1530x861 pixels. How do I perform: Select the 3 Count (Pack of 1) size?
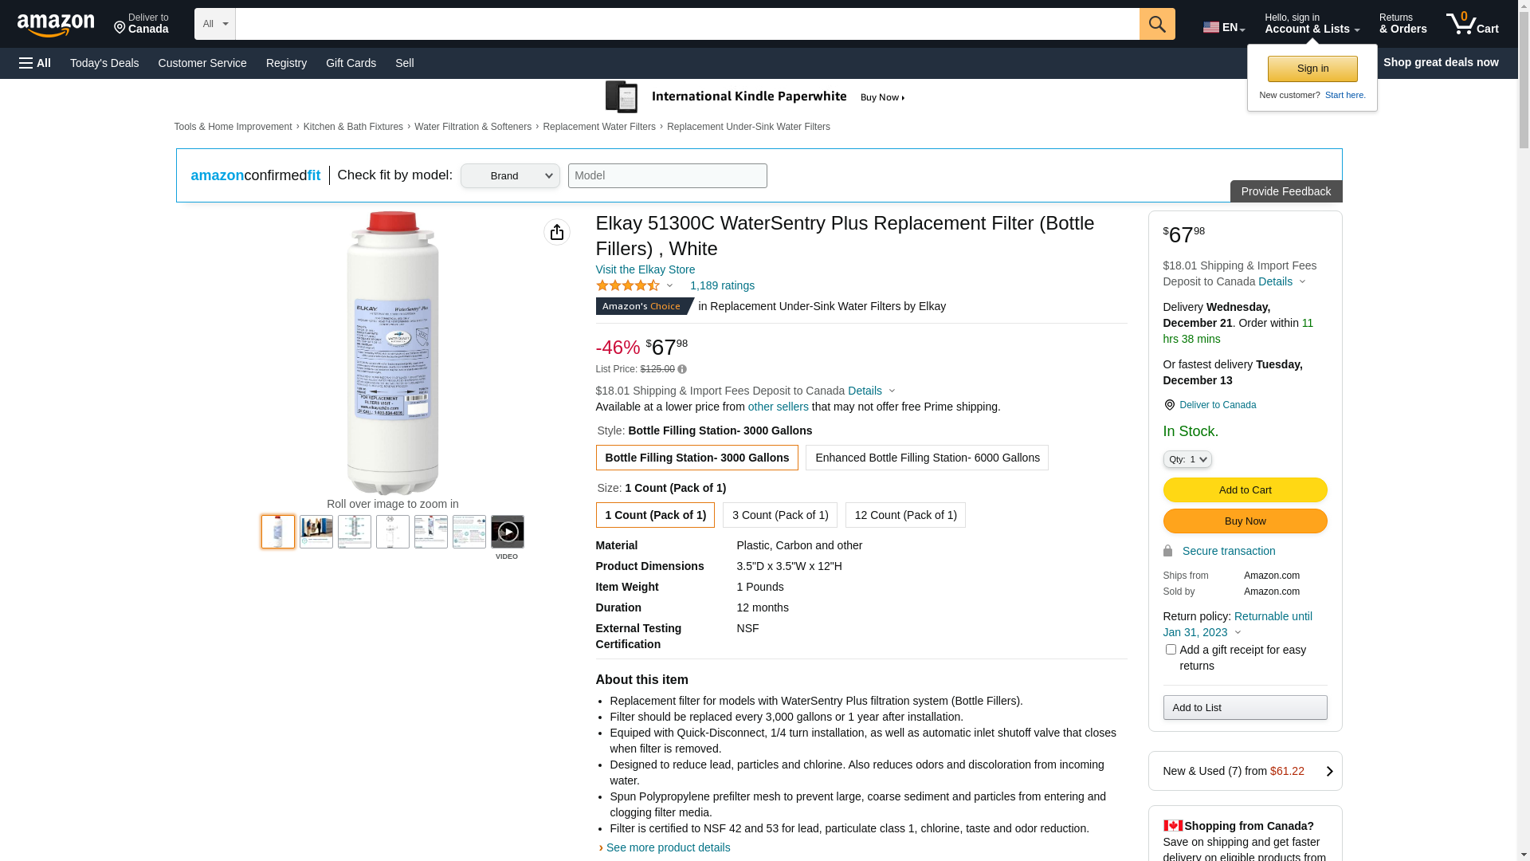pos(780,515)
